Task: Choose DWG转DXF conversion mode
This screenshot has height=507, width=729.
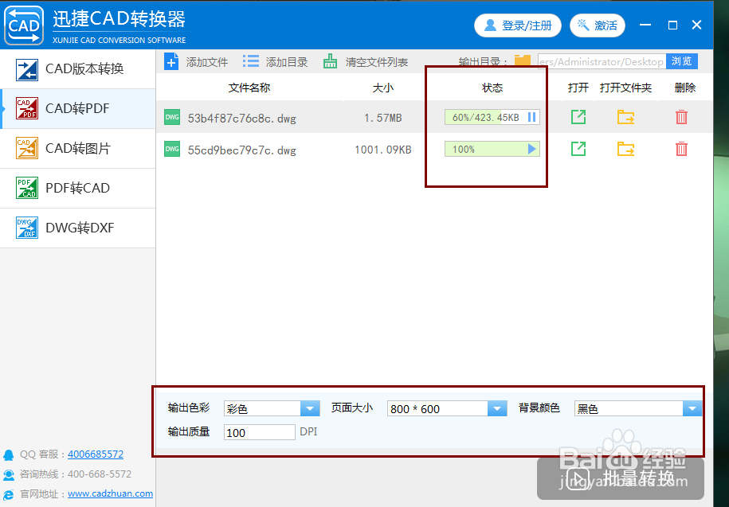Action: [77, 228]
